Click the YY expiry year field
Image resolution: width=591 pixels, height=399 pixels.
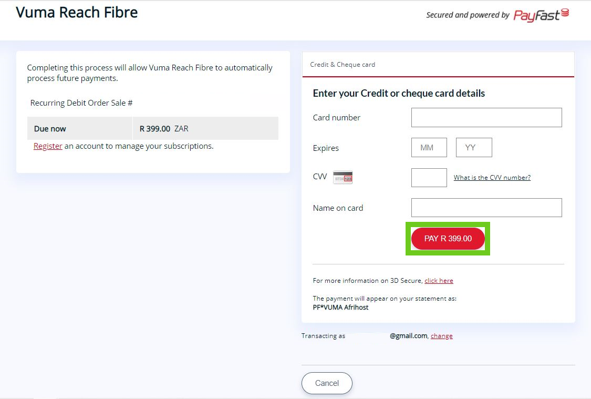474,148
